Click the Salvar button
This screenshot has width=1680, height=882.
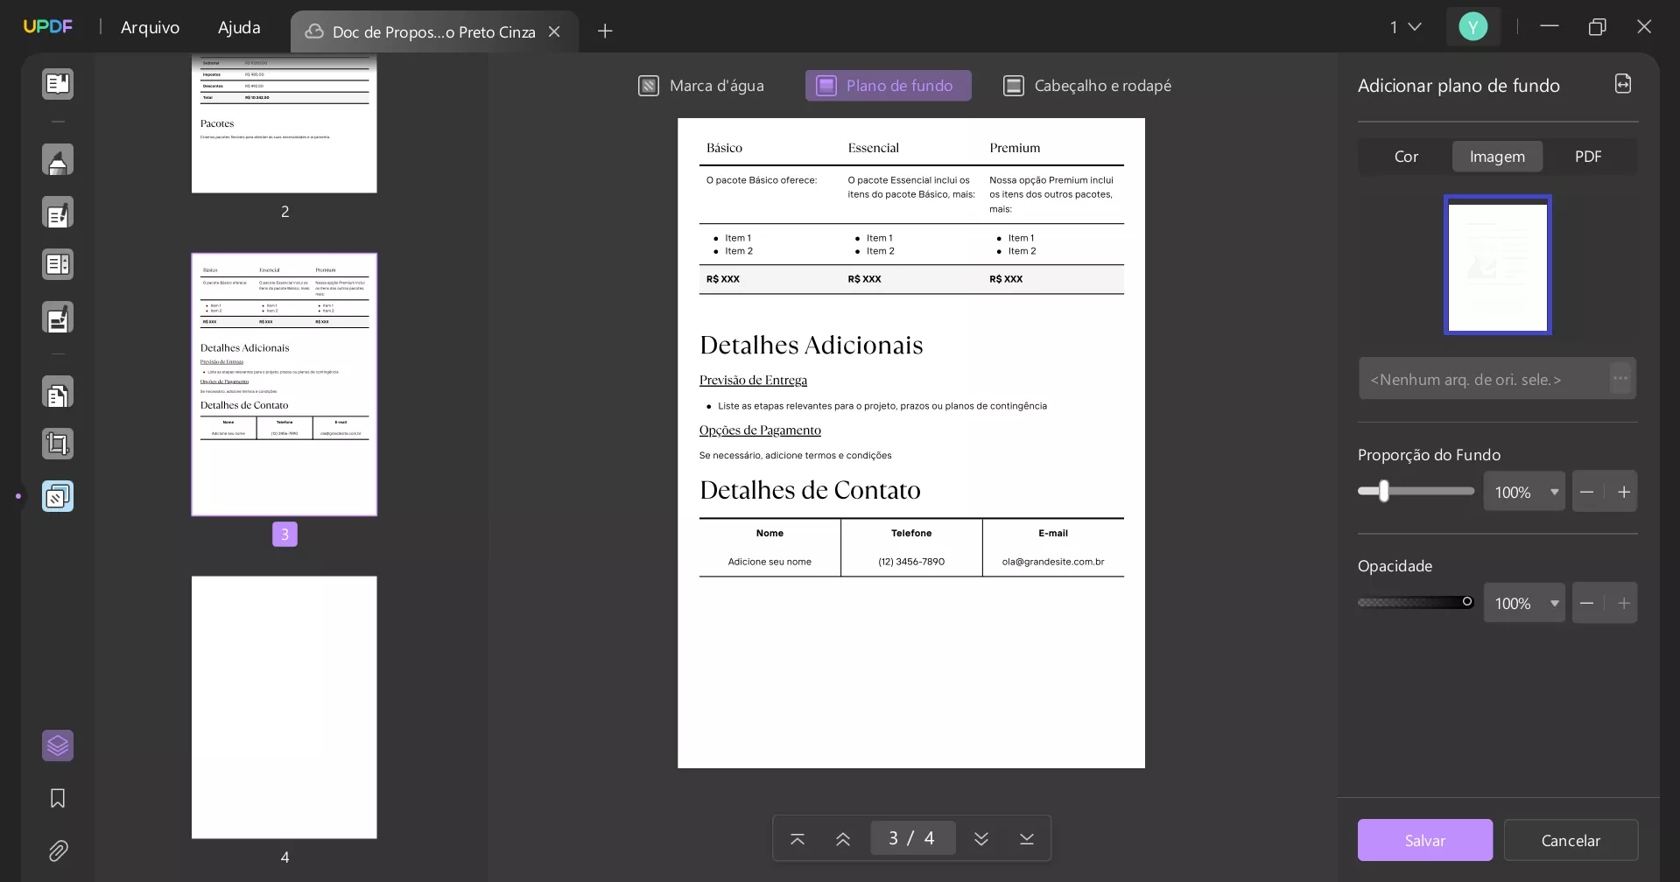[x=1424, y=839]
